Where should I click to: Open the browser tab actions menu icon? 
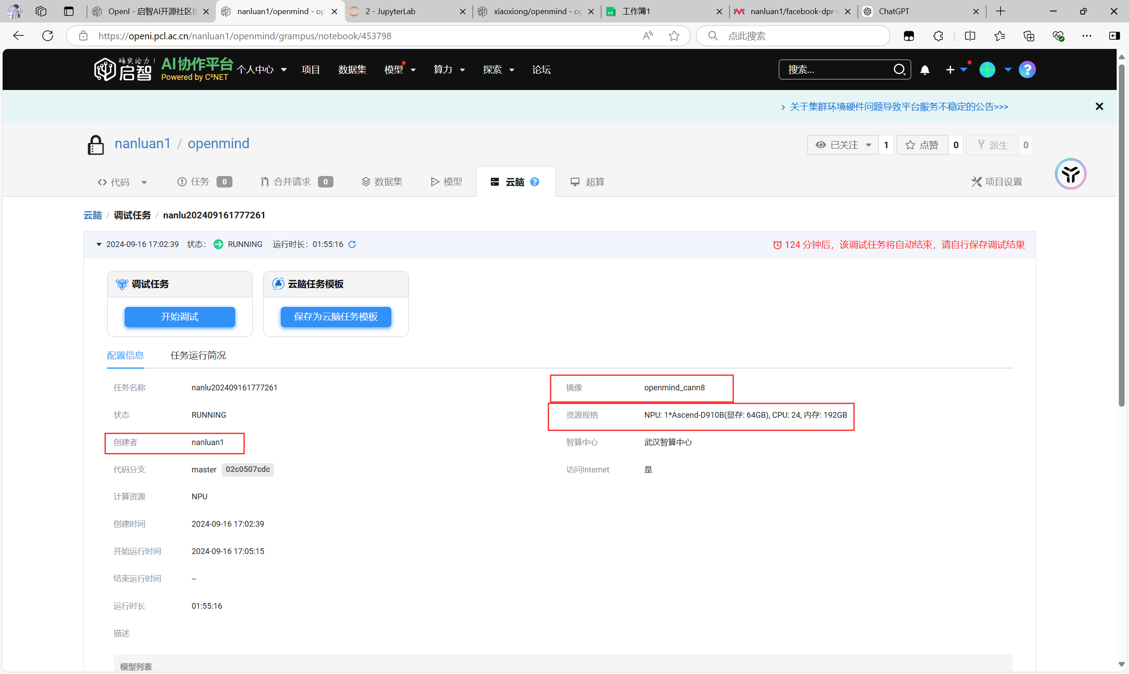point(68,11)
